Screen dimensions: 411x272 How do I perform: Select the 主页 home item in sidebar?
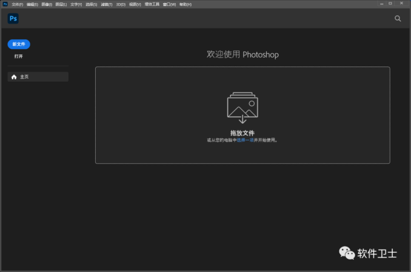coord(38,77)
